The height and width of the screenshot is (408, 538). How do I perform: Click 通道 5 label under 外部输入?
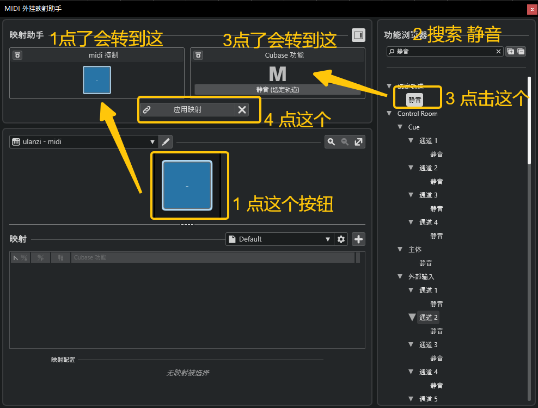click(x=428, y=399)
